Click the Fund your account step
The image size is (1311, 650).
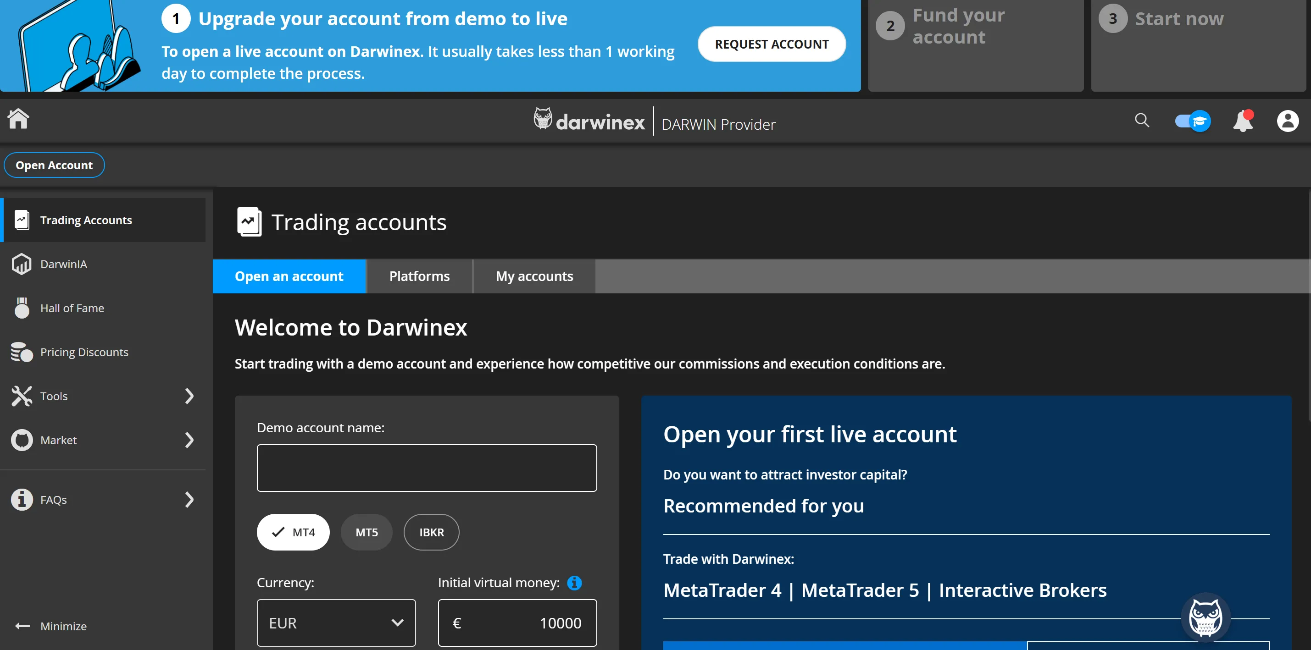coord(976,46)
